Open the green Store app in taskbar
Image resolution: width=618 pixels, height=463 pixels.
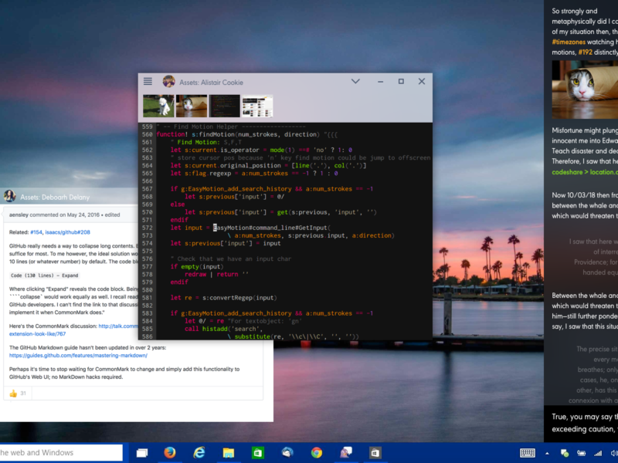point(257,453)
